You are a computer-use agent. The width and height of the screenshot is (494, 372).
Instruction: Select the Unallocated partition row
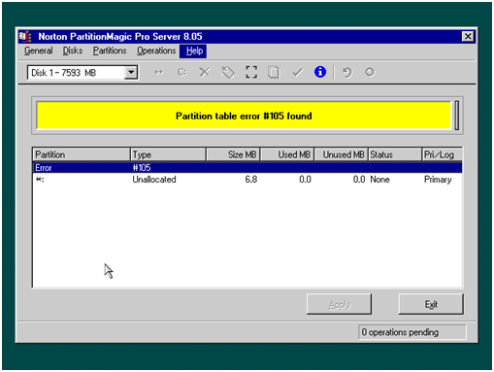pos(247,180)
